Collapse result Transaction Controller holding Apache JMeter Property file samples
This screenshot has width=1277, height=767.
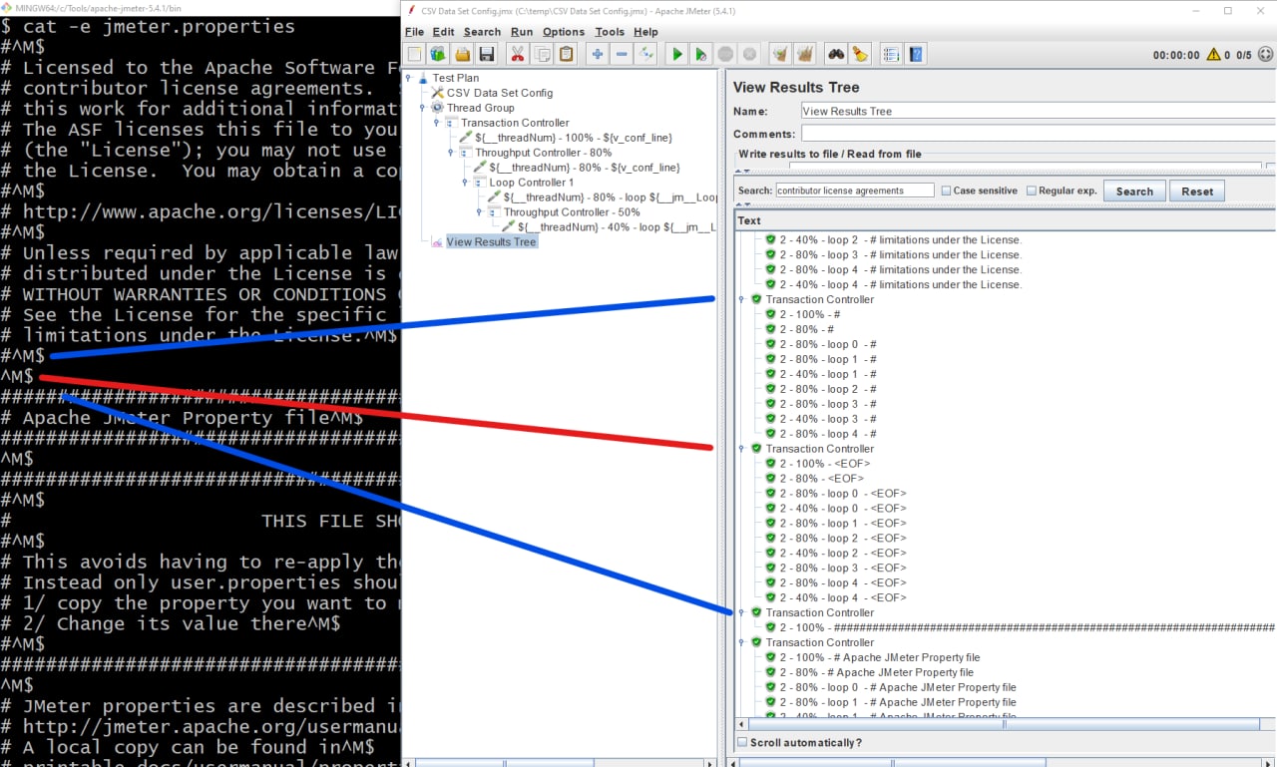[x=741, y=642]
